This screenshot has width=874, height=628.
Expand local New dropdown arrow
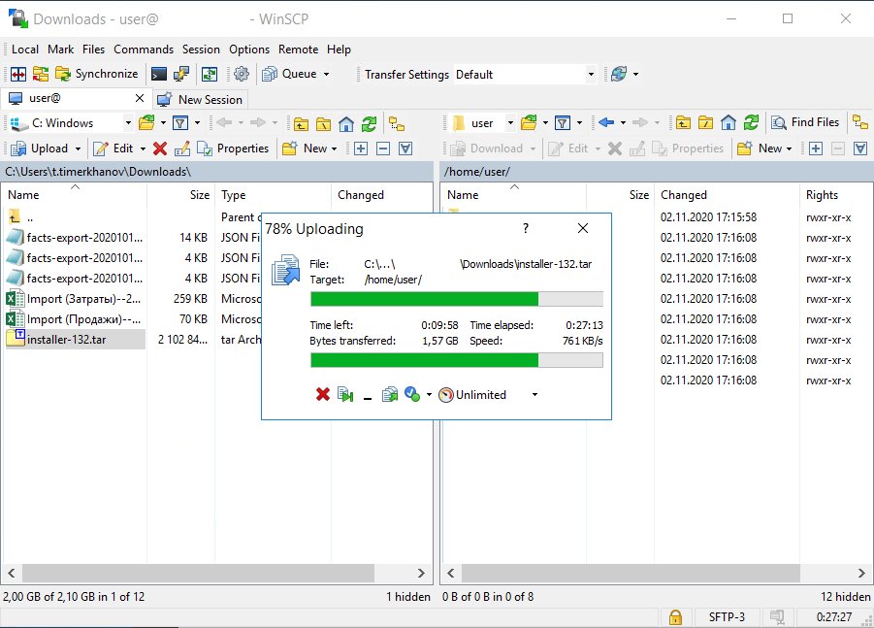335,149
